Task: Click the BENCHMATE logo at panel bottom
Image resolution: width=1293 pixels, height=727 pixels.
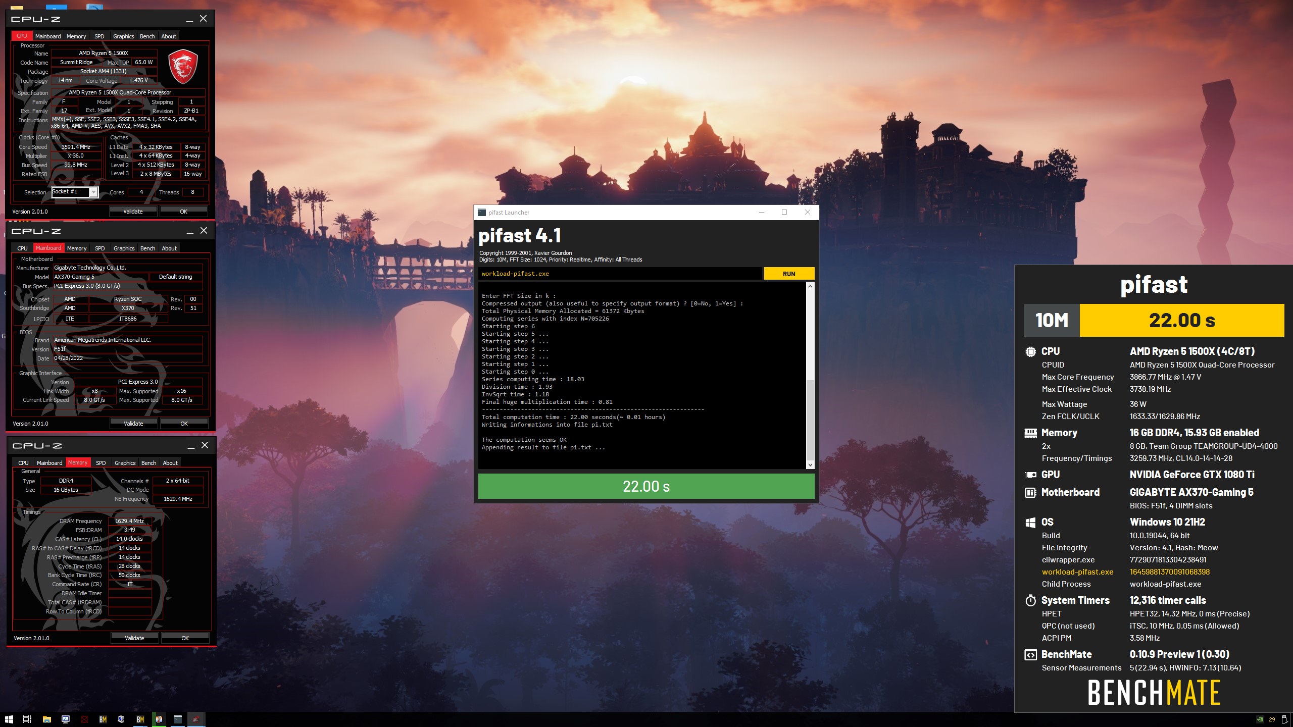Action: pos(1154,692)
